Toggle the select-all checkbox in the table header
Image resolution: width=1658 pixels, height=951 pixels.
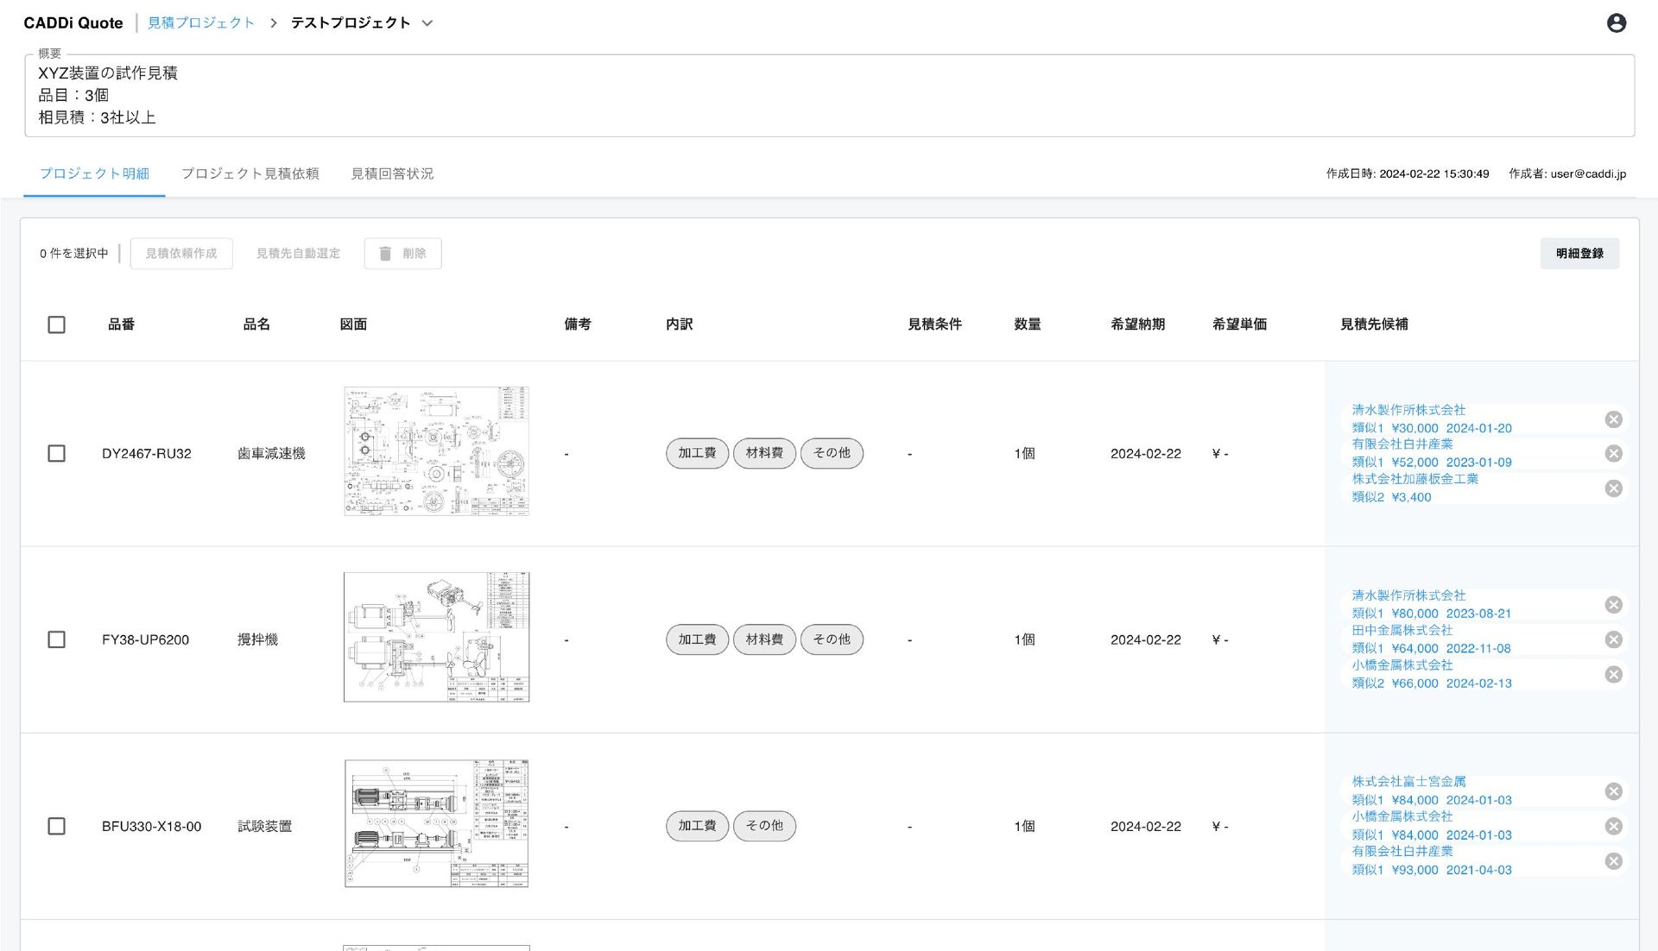(x=56, y=324)
